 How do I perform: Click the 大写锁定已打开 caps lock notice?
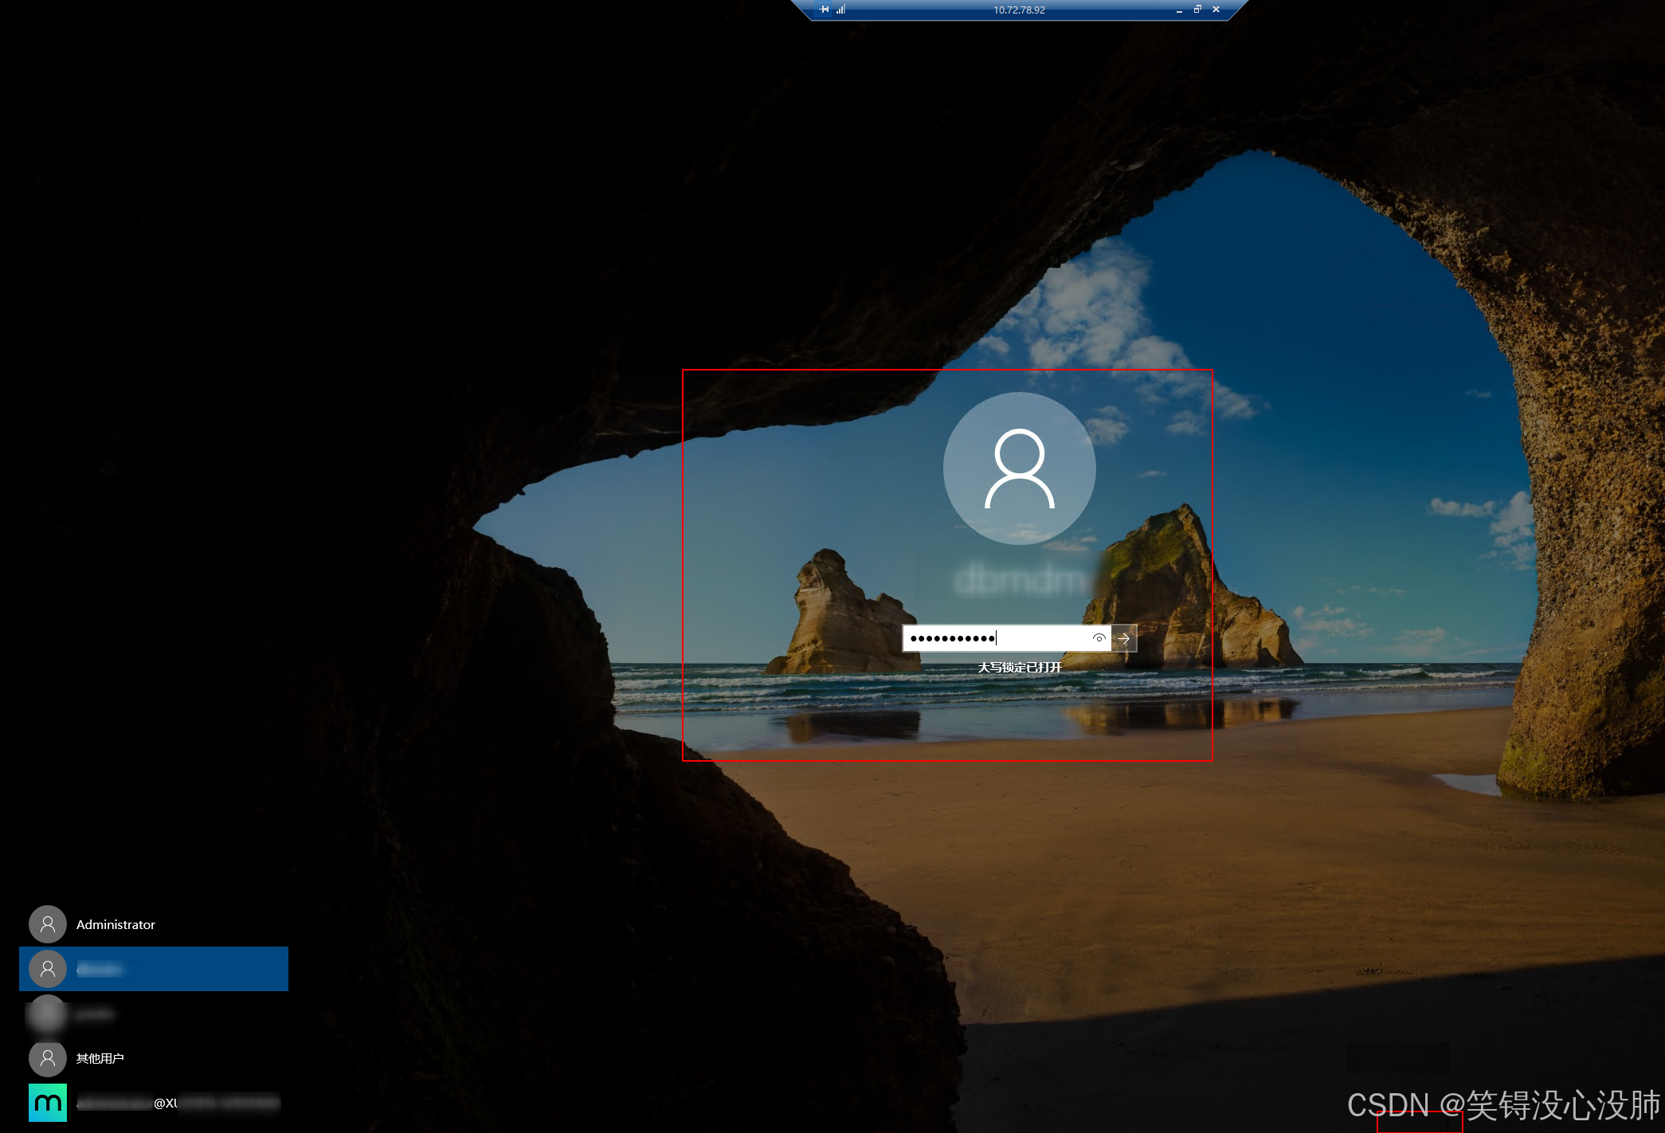[1020, 667]
